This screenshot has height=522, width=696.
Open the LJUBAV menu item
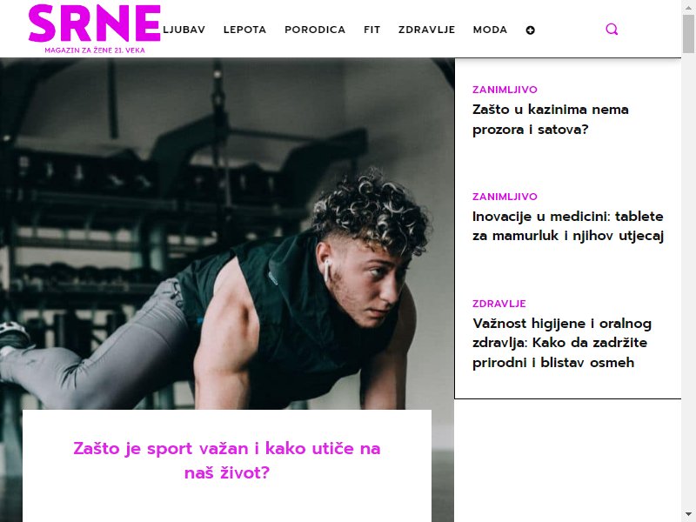click(x=184, y=30)
